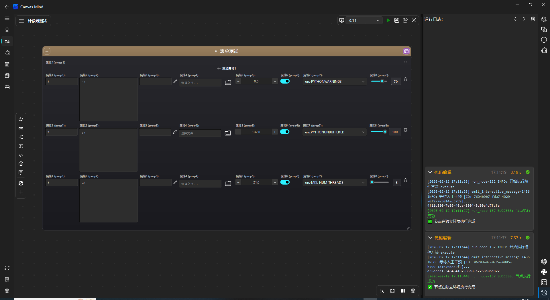
Task: Select the code node tool in palette
Action: coord(21,155)
